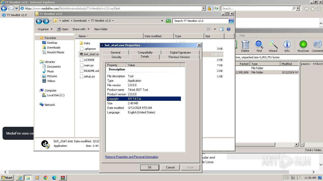Click the media player taskbar icon
The image size is (323, 181).
coord(37,178)
